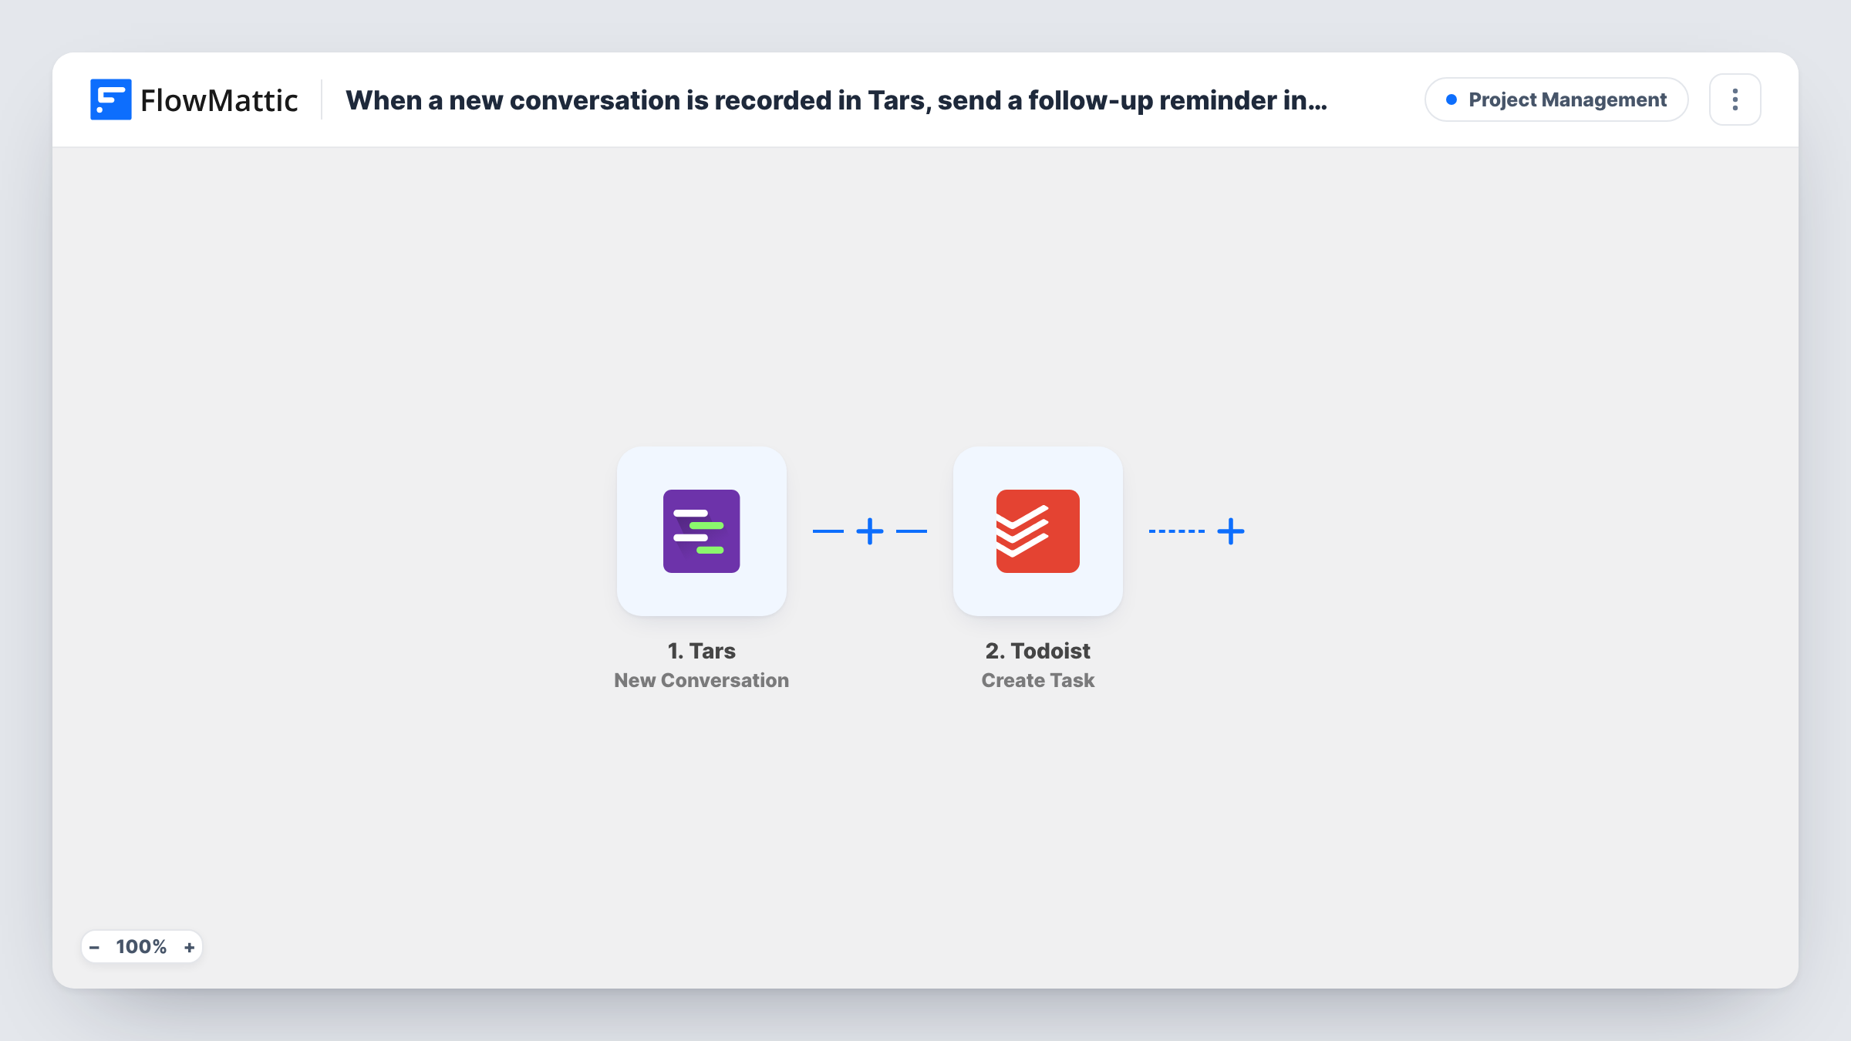
Task: Click the FlowMattic brand name text
Action: point(219,100)
